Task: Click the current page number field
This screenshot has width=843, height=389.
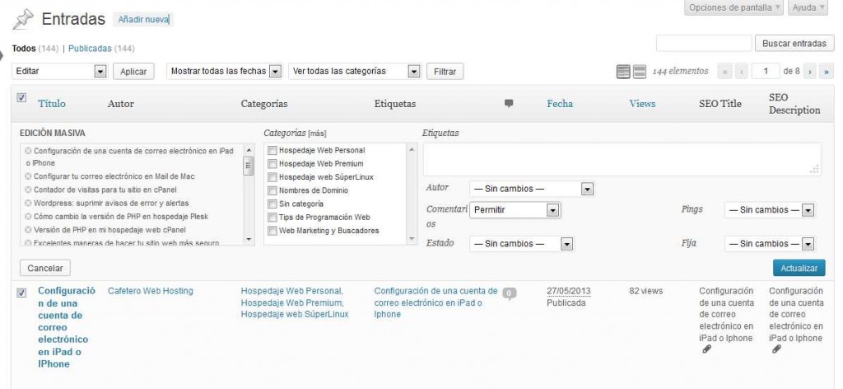Action: 766,71
